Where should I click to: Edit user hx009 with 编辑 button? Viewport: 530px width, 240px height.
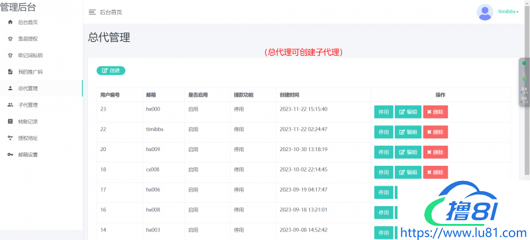click(408, 152)
